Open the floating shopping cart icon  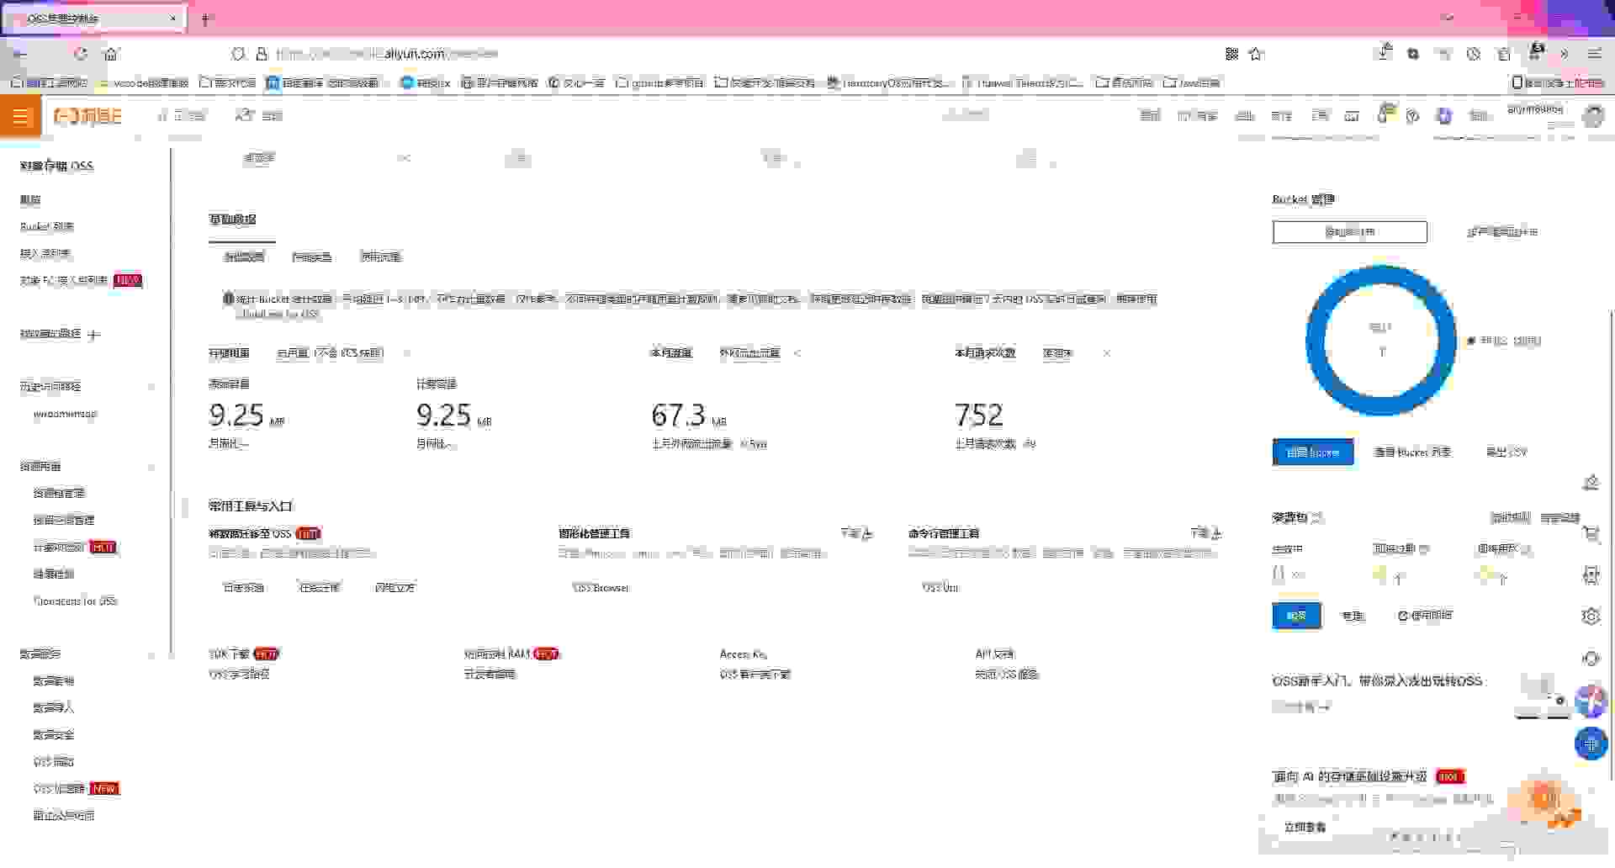pyautogui.click(x=1591, y=533)
